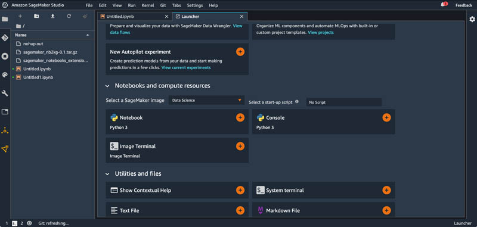Click View current experiments link

[186, 67]
